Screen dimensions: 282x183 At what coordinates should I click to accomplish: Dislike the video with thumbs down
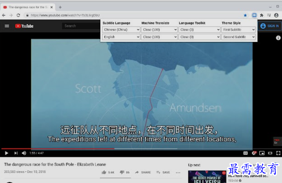point(125,172)
